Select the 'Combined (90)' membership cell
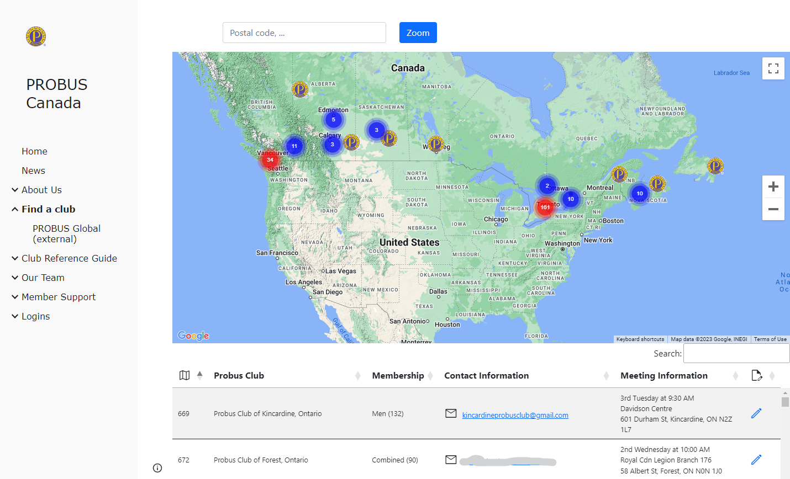Viewport: 790px width, 479px height. (x=395, y=460)
